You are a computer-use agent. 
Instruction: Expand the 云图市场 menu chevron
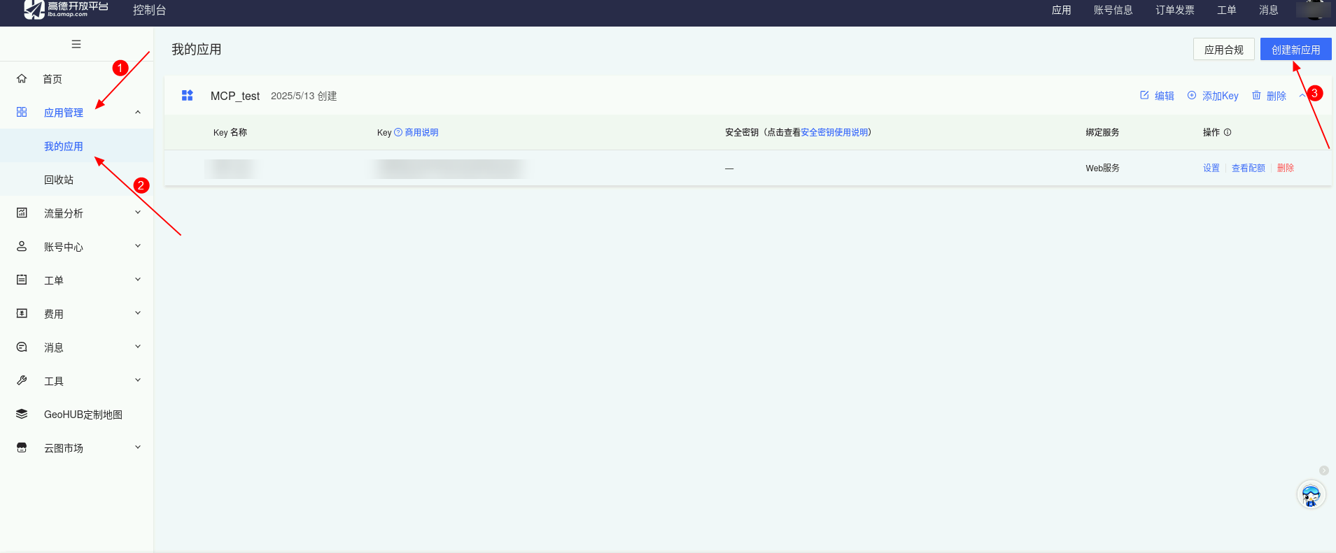click(138, 447)
